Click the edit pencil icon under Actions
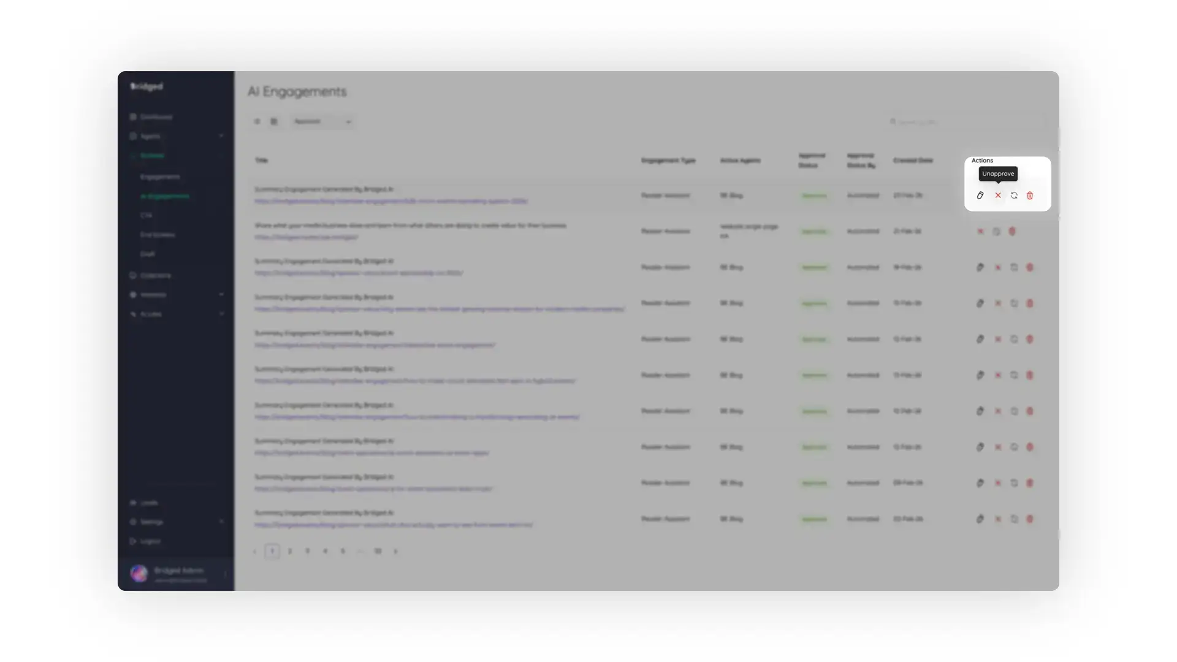This screenshot has height=662, width=1177. (980, 196)
